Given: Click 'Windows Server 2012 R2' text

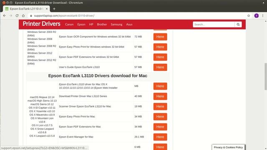Looking at the screenshot, I should coord(42,60).
